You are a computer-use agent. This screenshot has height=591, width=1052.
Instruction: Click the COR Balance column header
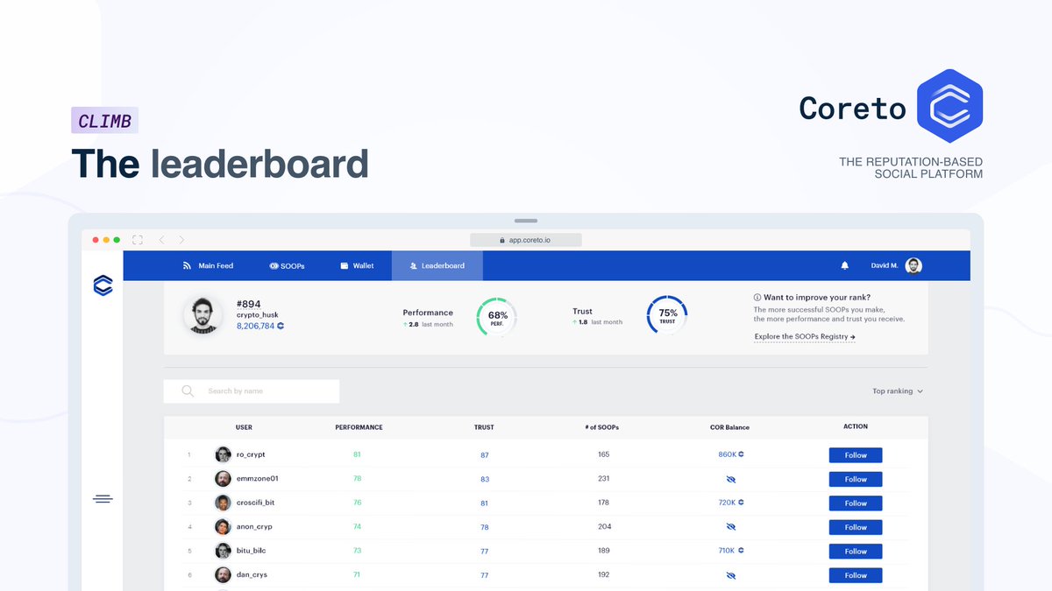[729, 427]
